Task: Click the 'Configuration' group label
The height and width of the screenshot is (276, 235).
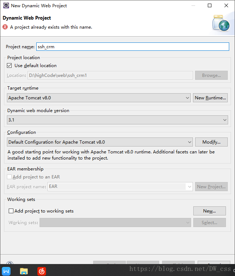Action: coord(21,132)
